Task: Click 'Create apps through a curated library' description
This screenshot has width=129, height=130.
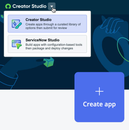Action: (53, 26)
